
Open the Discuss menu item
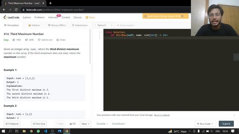tap(78, 17)
